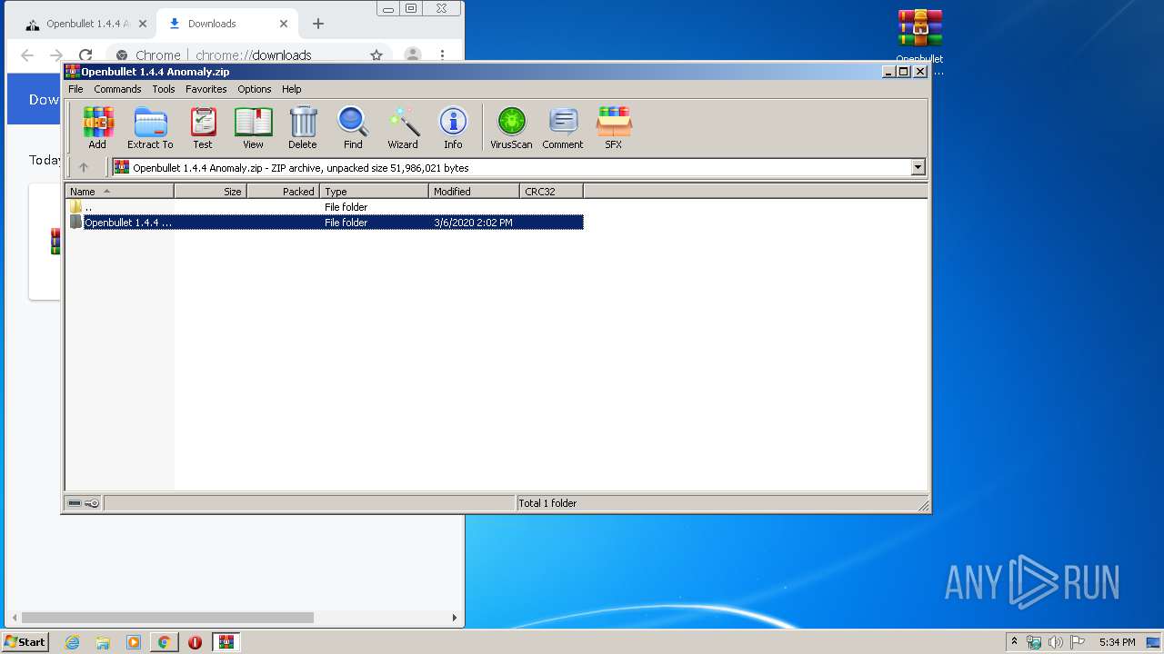Open the Favorites menu
This screenshot has height=654, width=1164.
[206, 89]
